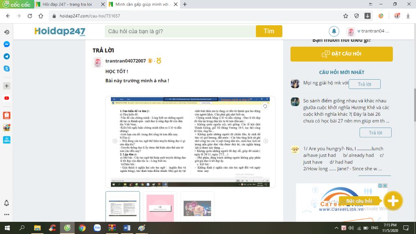
Task: Click the Hoidap247 site logo
Action: [60, 31]
